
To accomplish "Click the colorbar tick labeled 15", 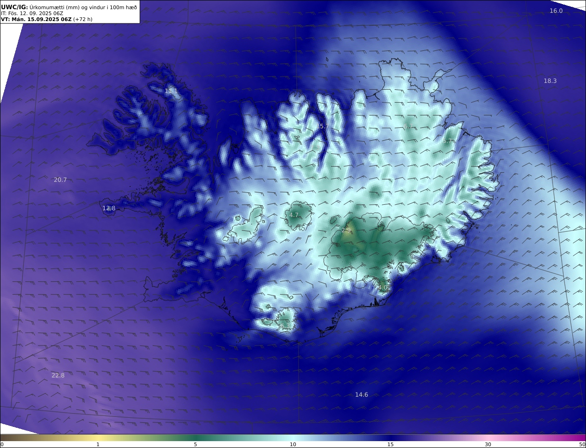I will coord(391,444).
